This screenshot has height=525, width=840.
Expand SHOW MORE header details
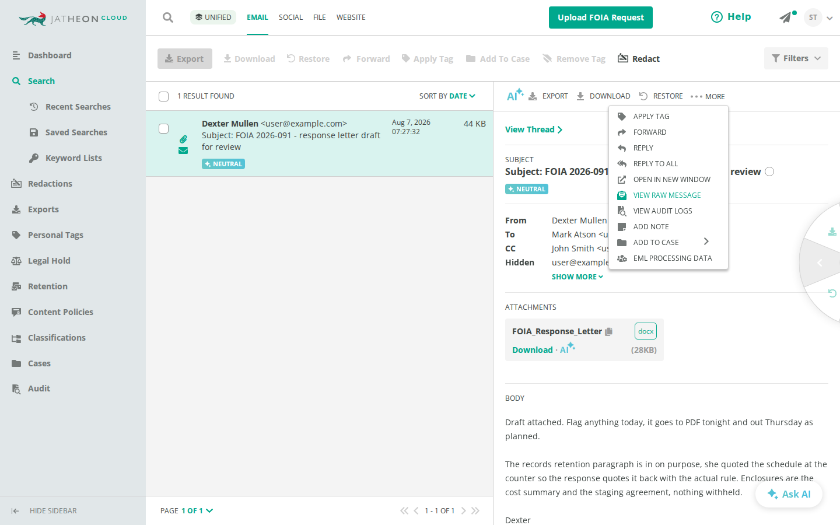[x=577, y=276]
